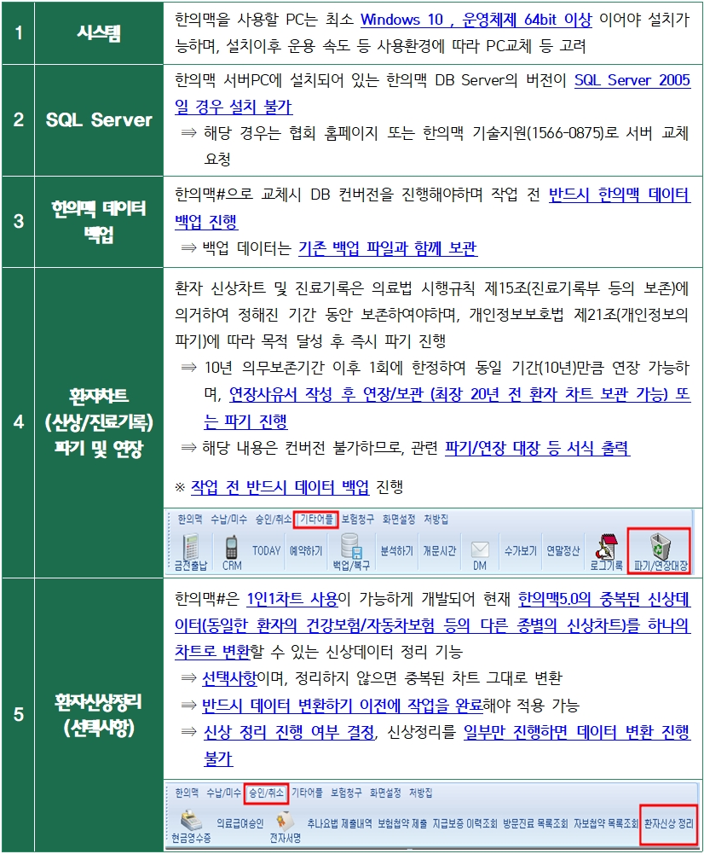Click underlined '일 경우 설치 불가' text
The height and width of the screenshot is (854, 704).
[x=234, y=106]
